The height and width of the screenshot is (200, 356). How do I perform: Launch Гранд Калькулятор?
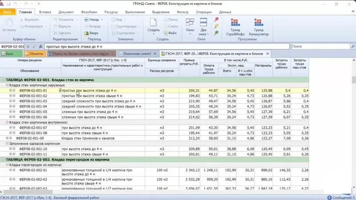[x=259, y=27]
